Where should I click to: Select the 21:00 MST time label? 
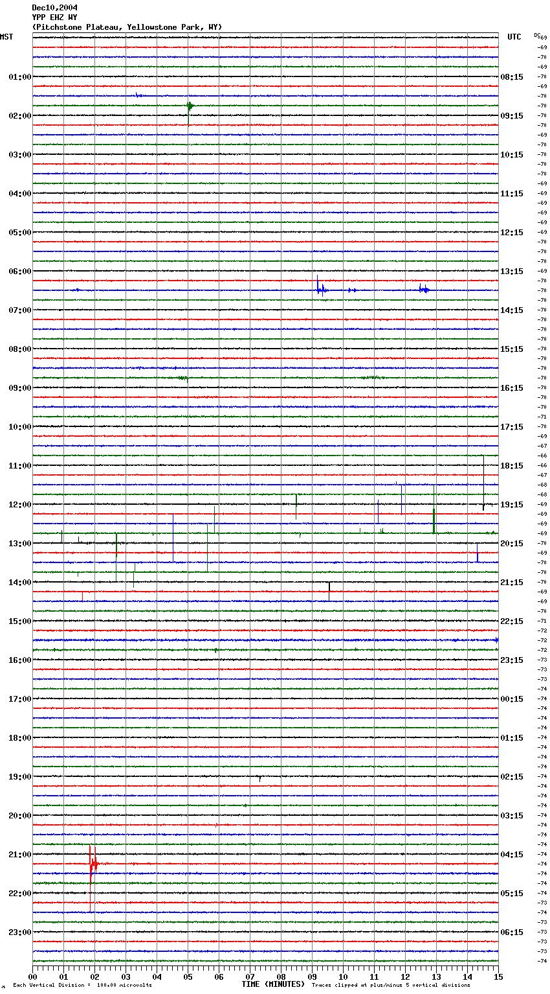[20, 855]
